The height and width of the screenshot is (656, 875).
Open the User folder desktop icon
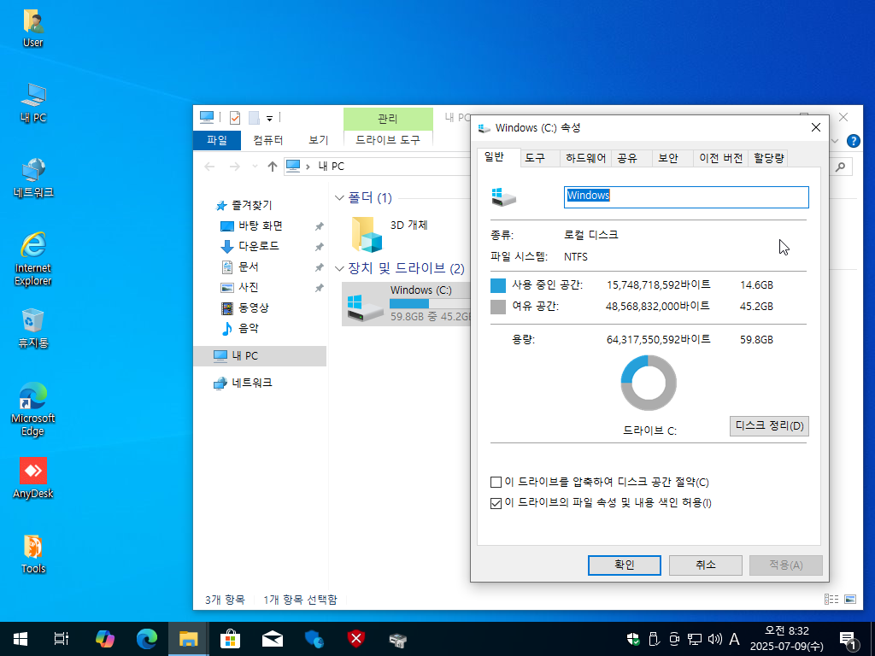point(33,28)
